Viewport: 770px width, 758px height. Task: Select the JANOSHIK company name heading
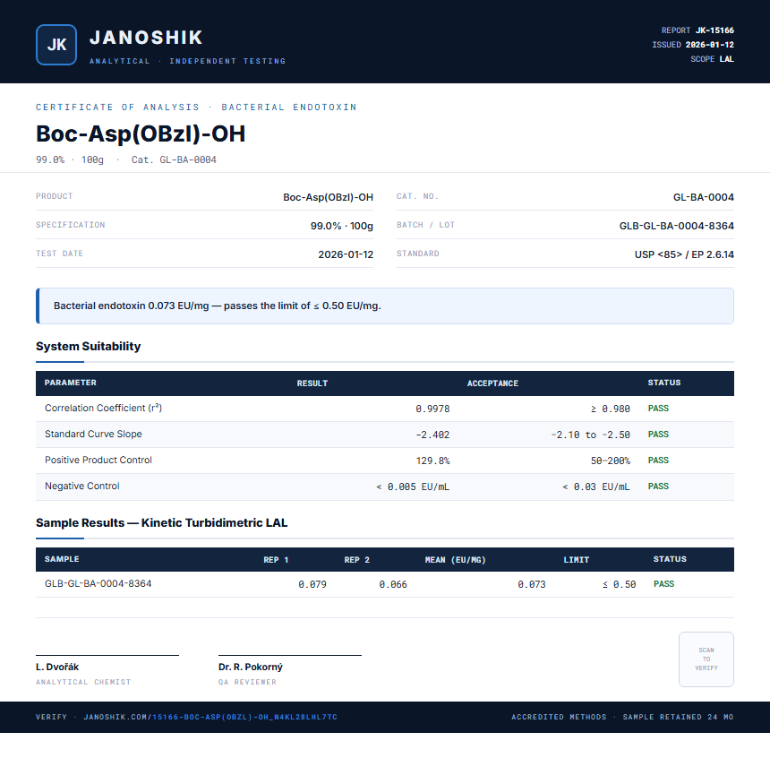[x=146, y=38]
